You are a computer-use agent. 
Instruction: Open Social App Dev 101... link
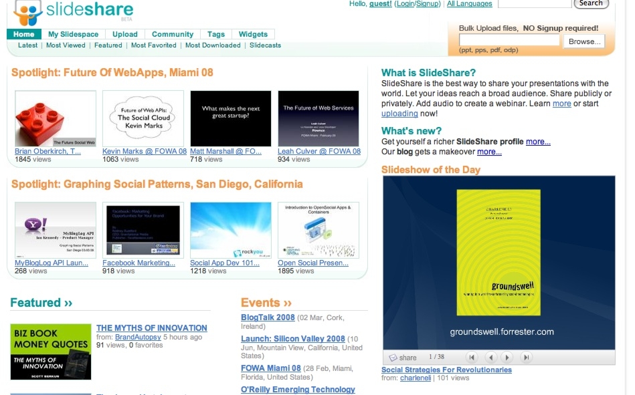click(x=225, y=263)
